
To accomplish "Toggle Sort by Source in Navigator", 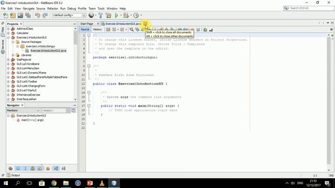I will (x=63, y=168).
